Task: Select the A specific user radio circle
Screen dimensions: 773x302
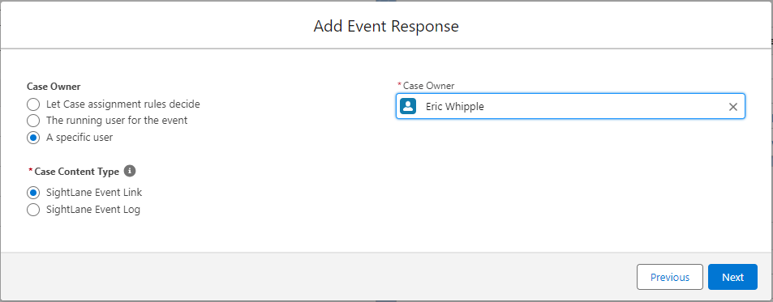Action: point(33,138)
